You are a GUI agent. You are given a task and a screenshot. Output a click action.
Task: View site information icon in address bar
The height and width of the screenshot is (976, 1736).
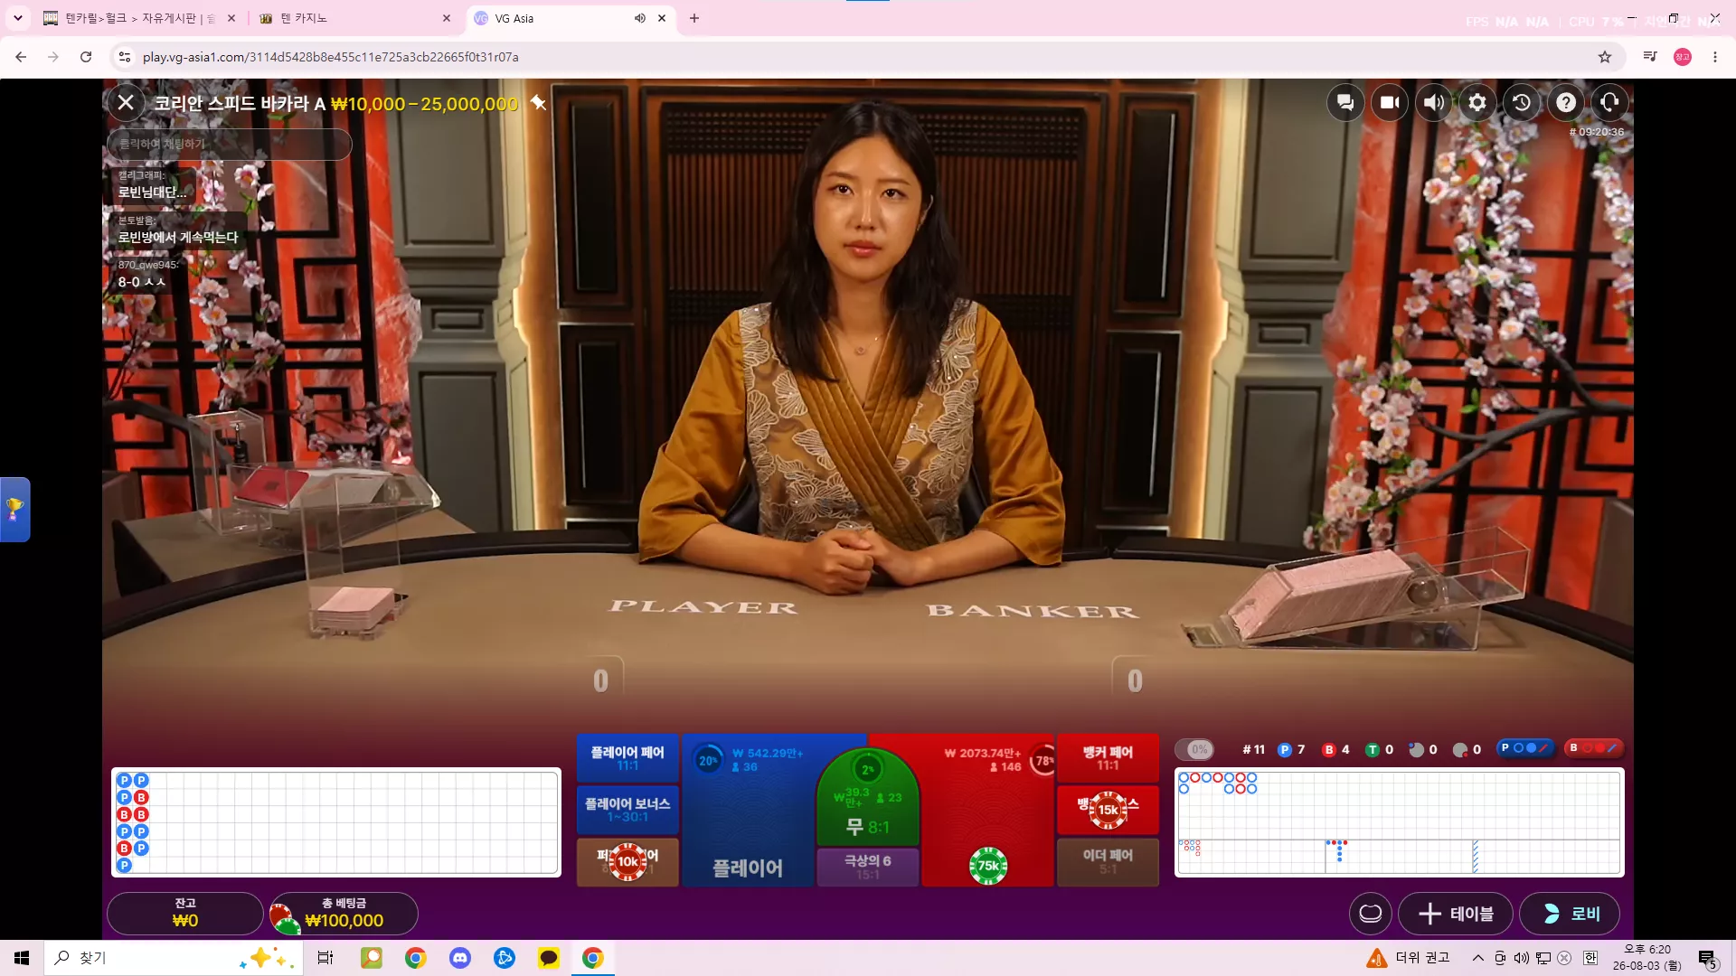tap(125, 57)
